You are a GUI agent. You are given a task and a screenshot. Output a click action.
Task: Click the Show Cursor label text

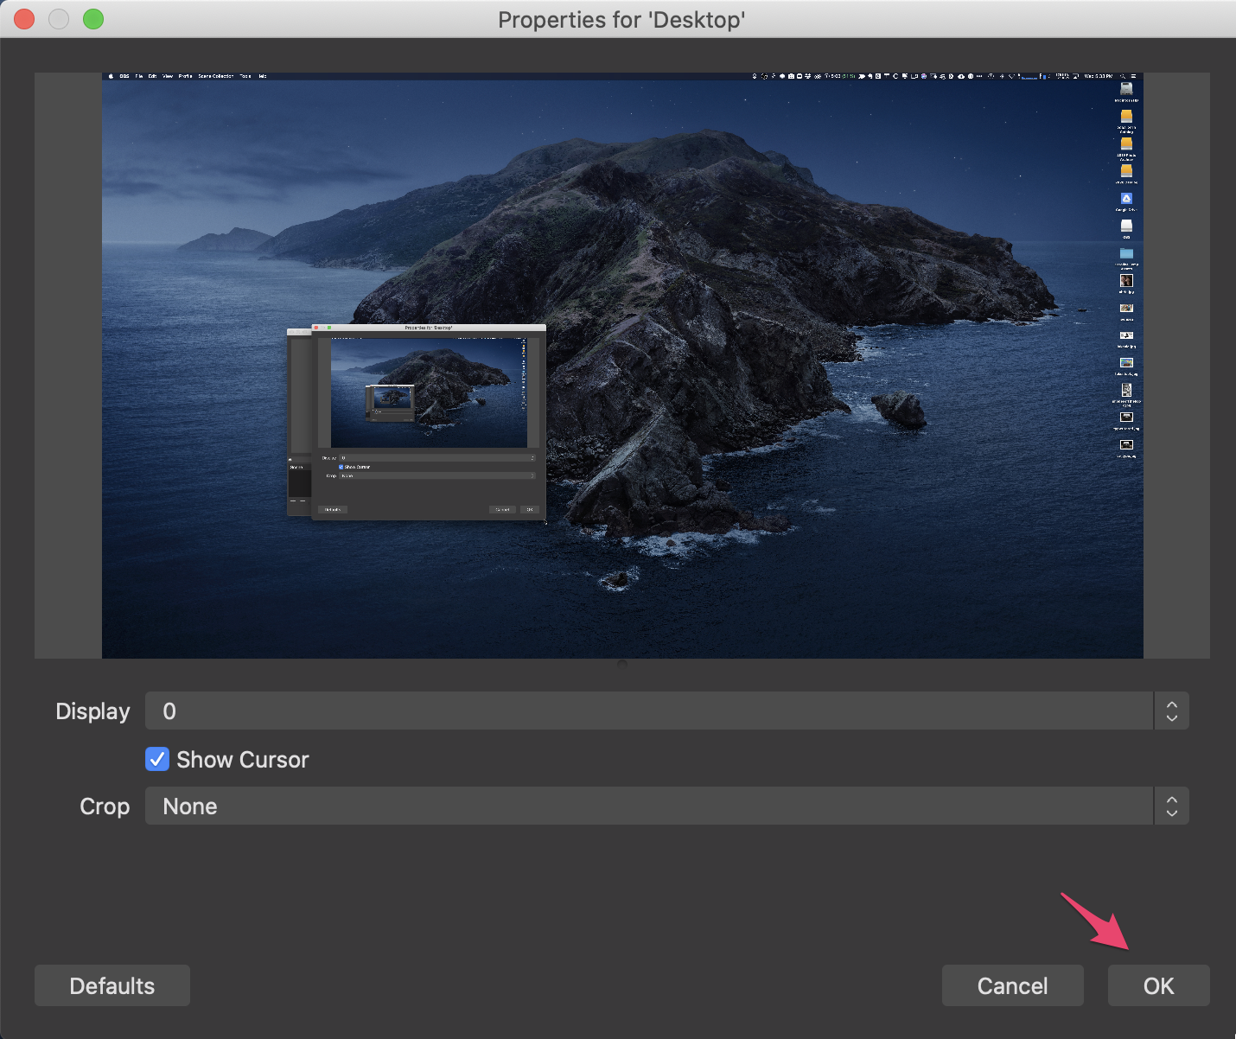coord(243,760)
